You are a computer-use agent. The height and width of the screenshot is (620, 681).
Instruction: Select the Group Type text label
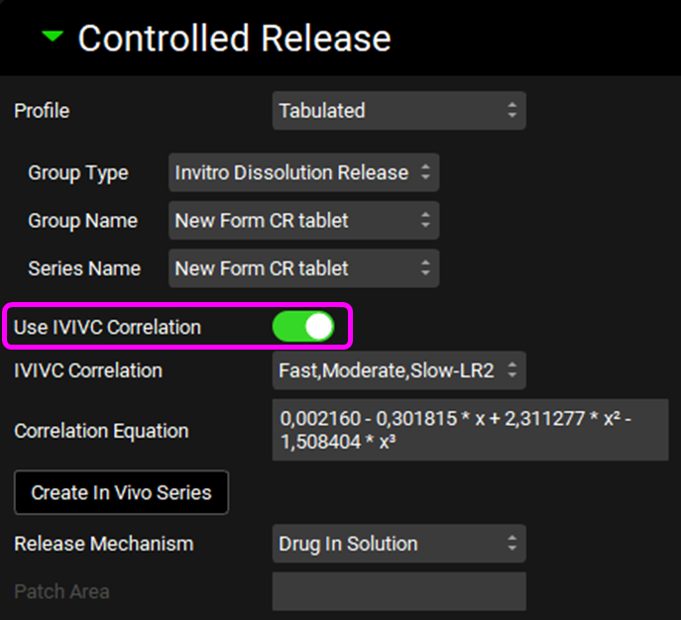[78, 172]
